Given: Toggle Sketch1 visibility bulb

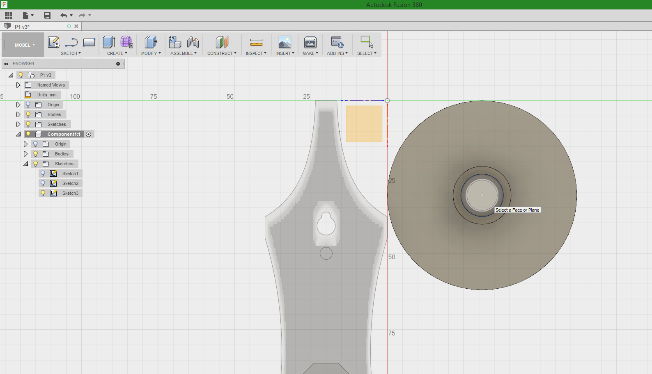Looking at the screenshot, I should [43, 173].
